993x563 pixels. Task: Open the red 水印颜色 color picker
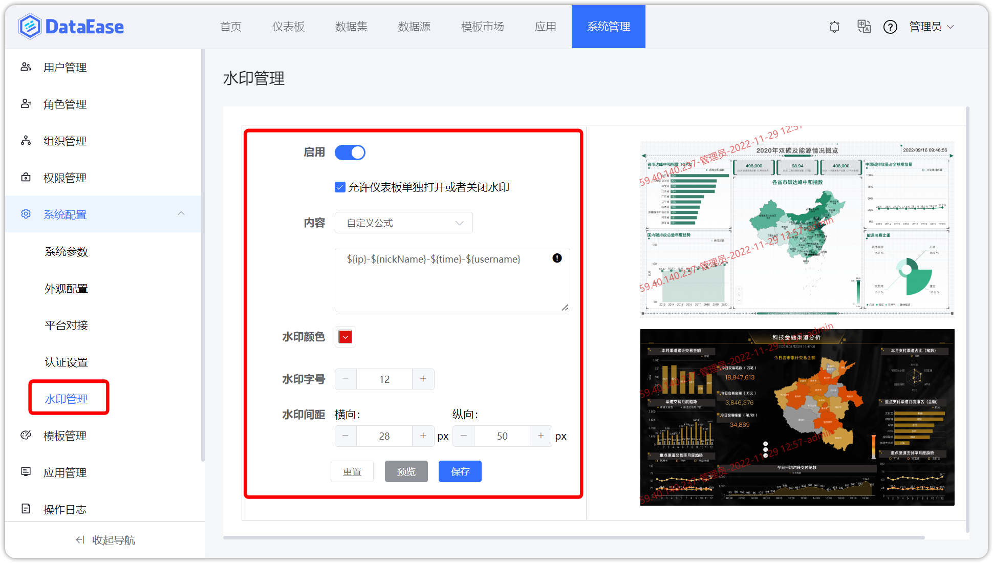click(x=345, y=336)
